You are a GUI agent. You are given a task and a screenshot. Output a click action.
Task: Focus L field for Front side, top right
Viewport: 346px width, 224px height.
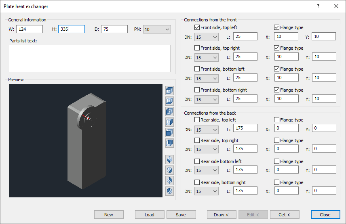[245, 57]
